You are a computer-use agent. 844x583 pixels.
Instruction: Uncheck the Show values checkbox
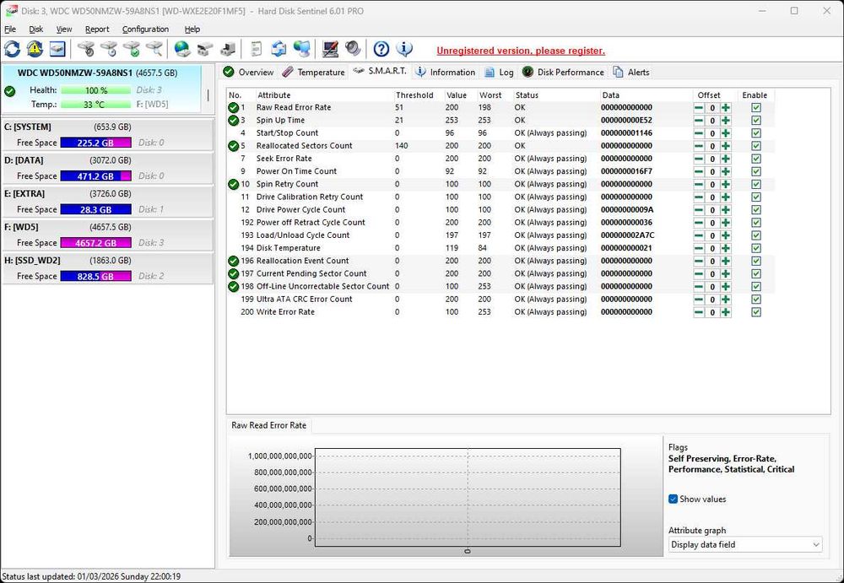coord(673,499)
